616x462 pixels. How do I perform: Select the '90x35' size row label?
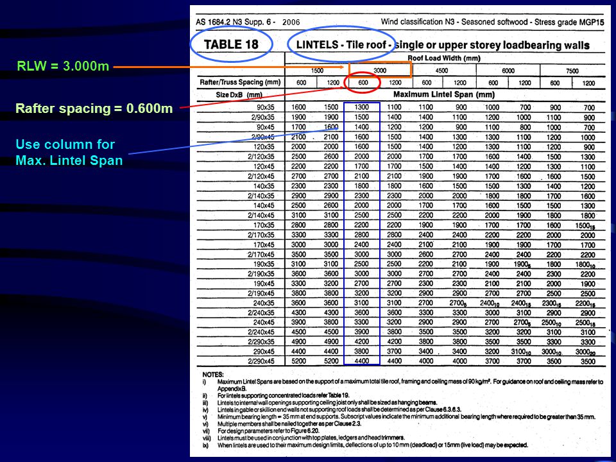[266, 107]
